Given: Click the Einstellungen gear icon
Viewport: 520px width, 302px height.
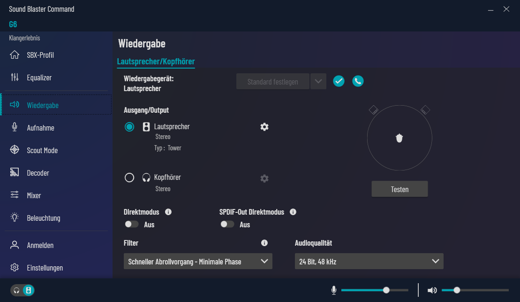Looking at the screenshot, I should (x=15, y=267).
